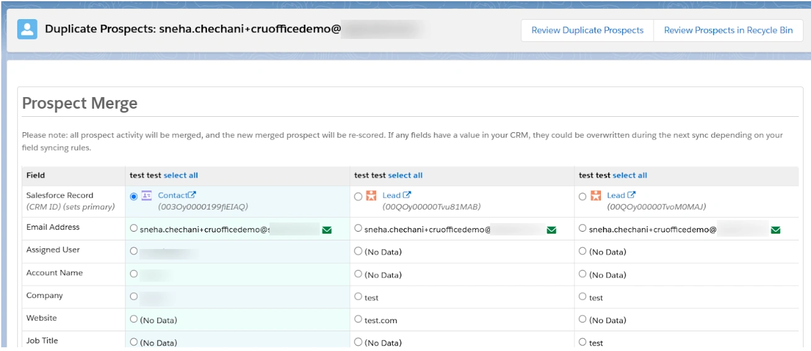Click the Assigned User field label
The image size is (811, 351).
[x=54, y=250]
